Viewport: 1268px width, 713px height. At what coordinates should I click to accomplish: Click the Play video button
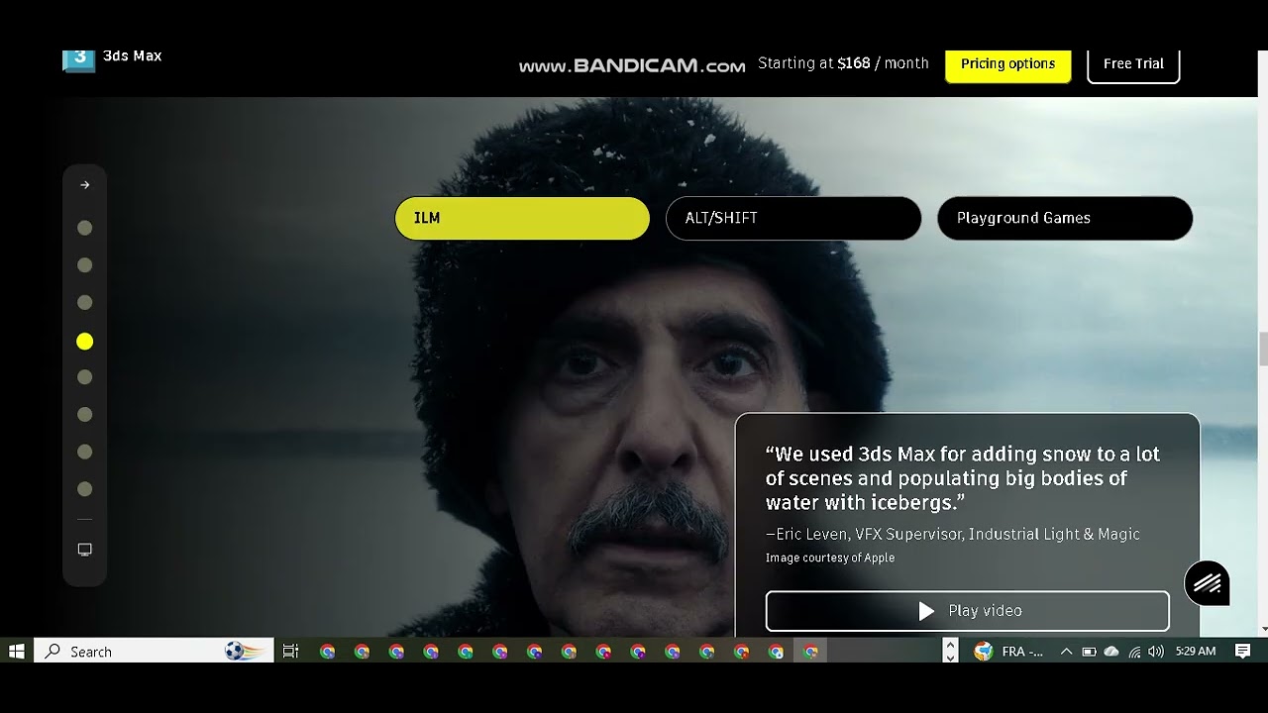[x=968, y=611]
